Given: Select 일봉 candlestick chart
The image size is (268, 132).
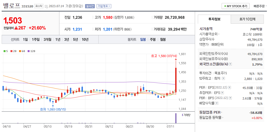Looking at the screenshot, I should click(x=143, y=40).
